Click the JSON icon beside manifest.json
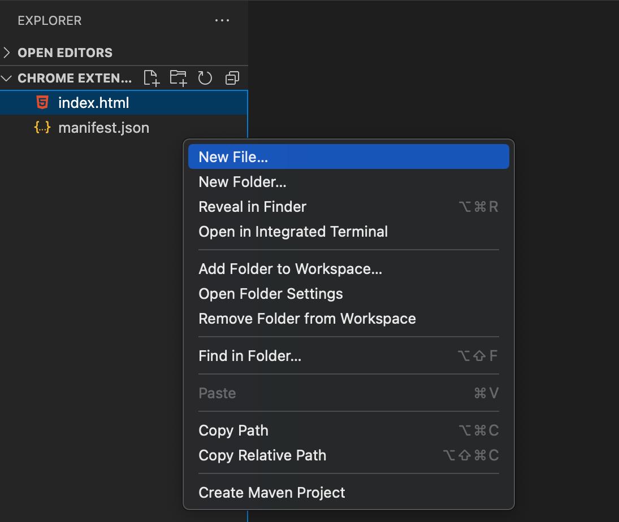 [42, 127]
